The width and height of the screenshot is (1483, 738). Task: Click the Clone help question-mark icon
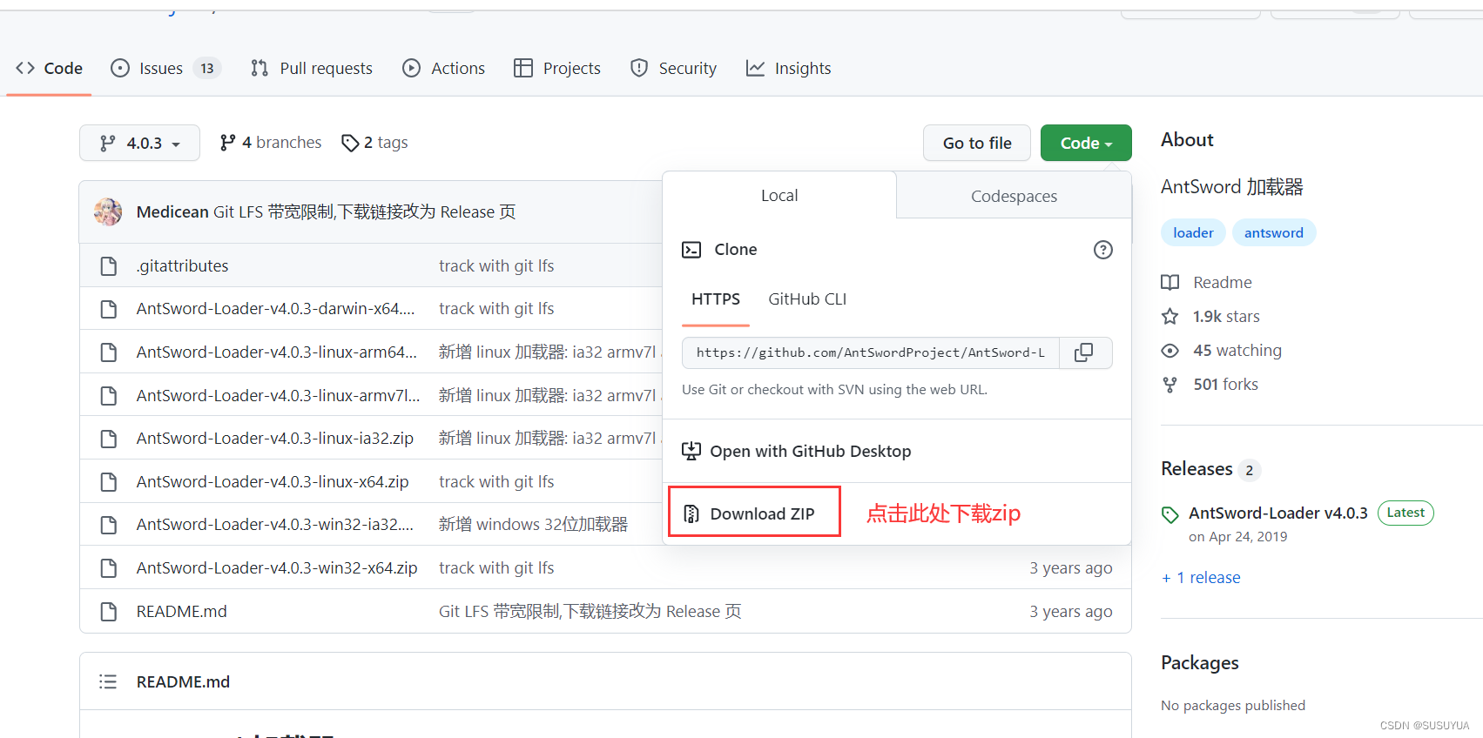(1102, 250)
